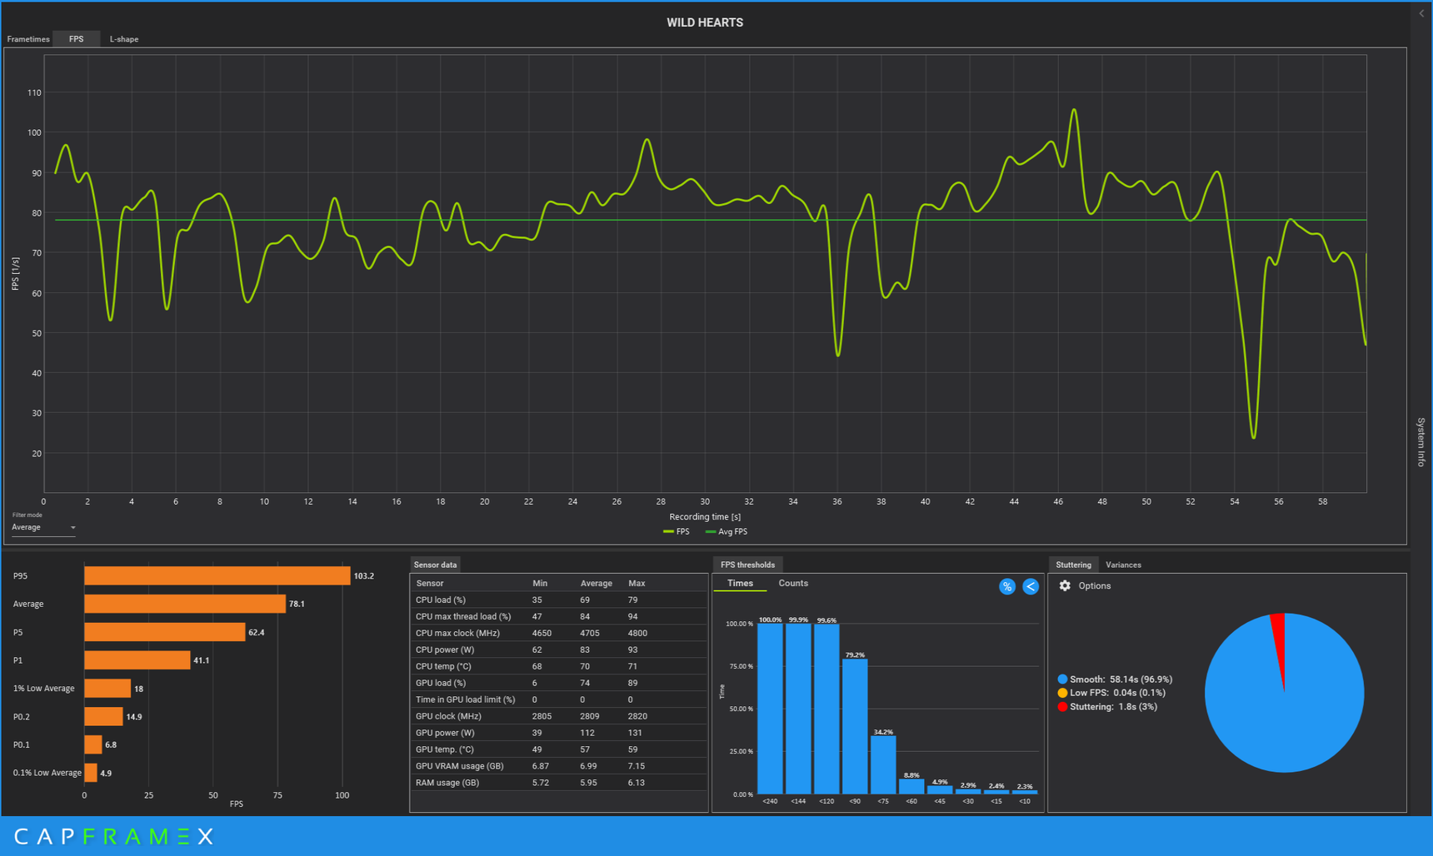Show thresholds by Times
1433x856 pixels.
click(x=740, y=584)
